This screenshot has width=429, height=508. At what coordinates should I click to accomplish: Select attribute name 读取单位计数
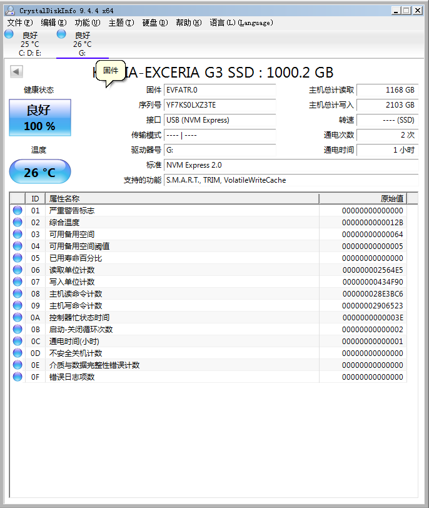(x=72, y=270)
